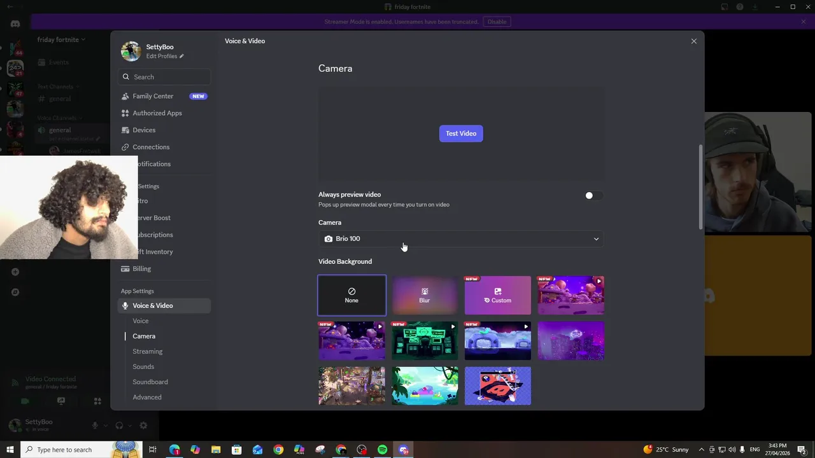Click the Voice & Video microphone icon

click(125, 305)
